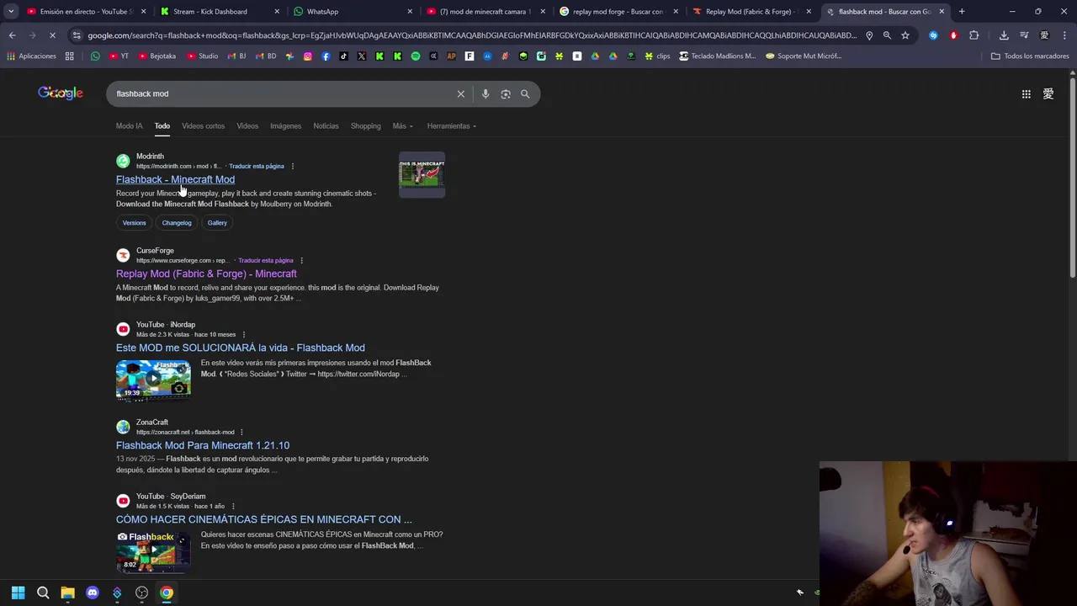This screenshot has width=1077, height=606.
Task: Click in the flashback mod search field
Action: coord(282,94)
